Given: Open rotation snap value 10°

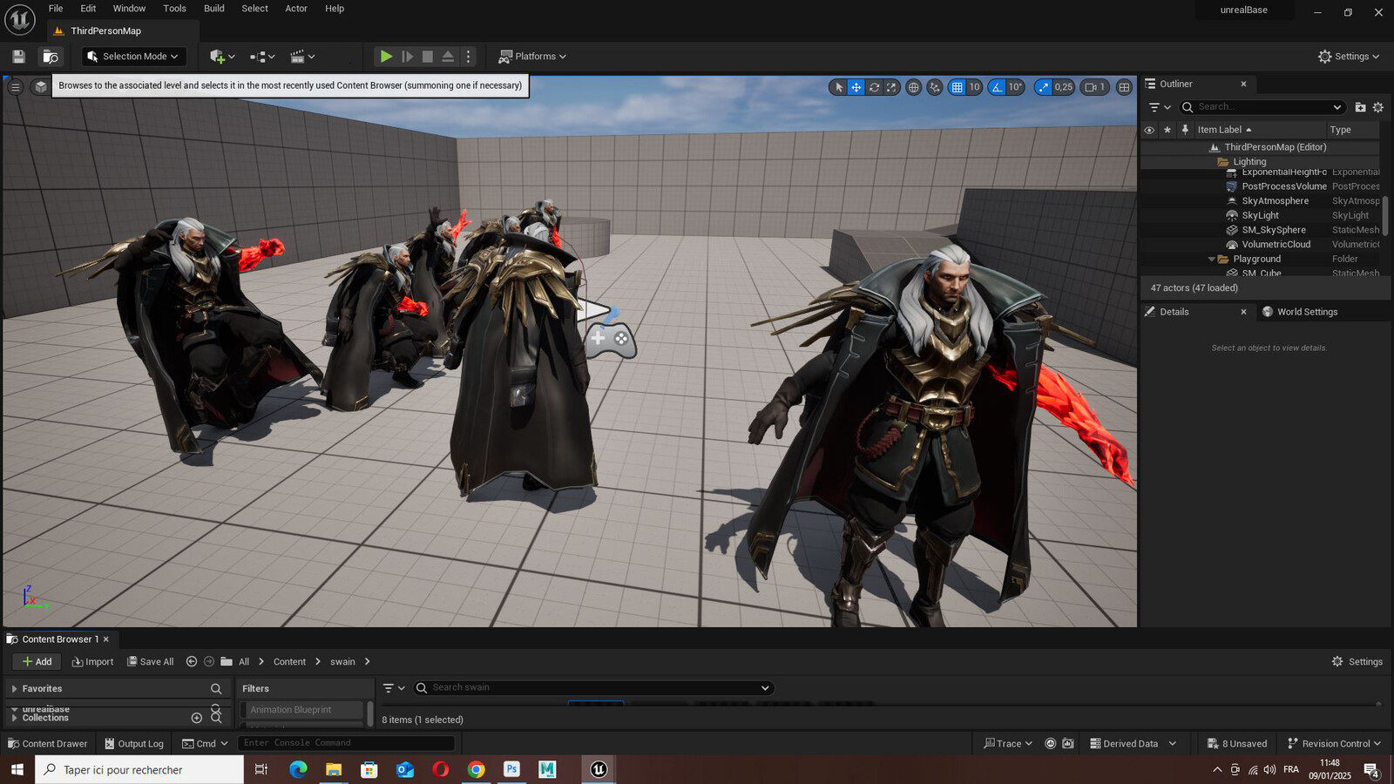Looking at the screenshot, I should point(1015,87).
